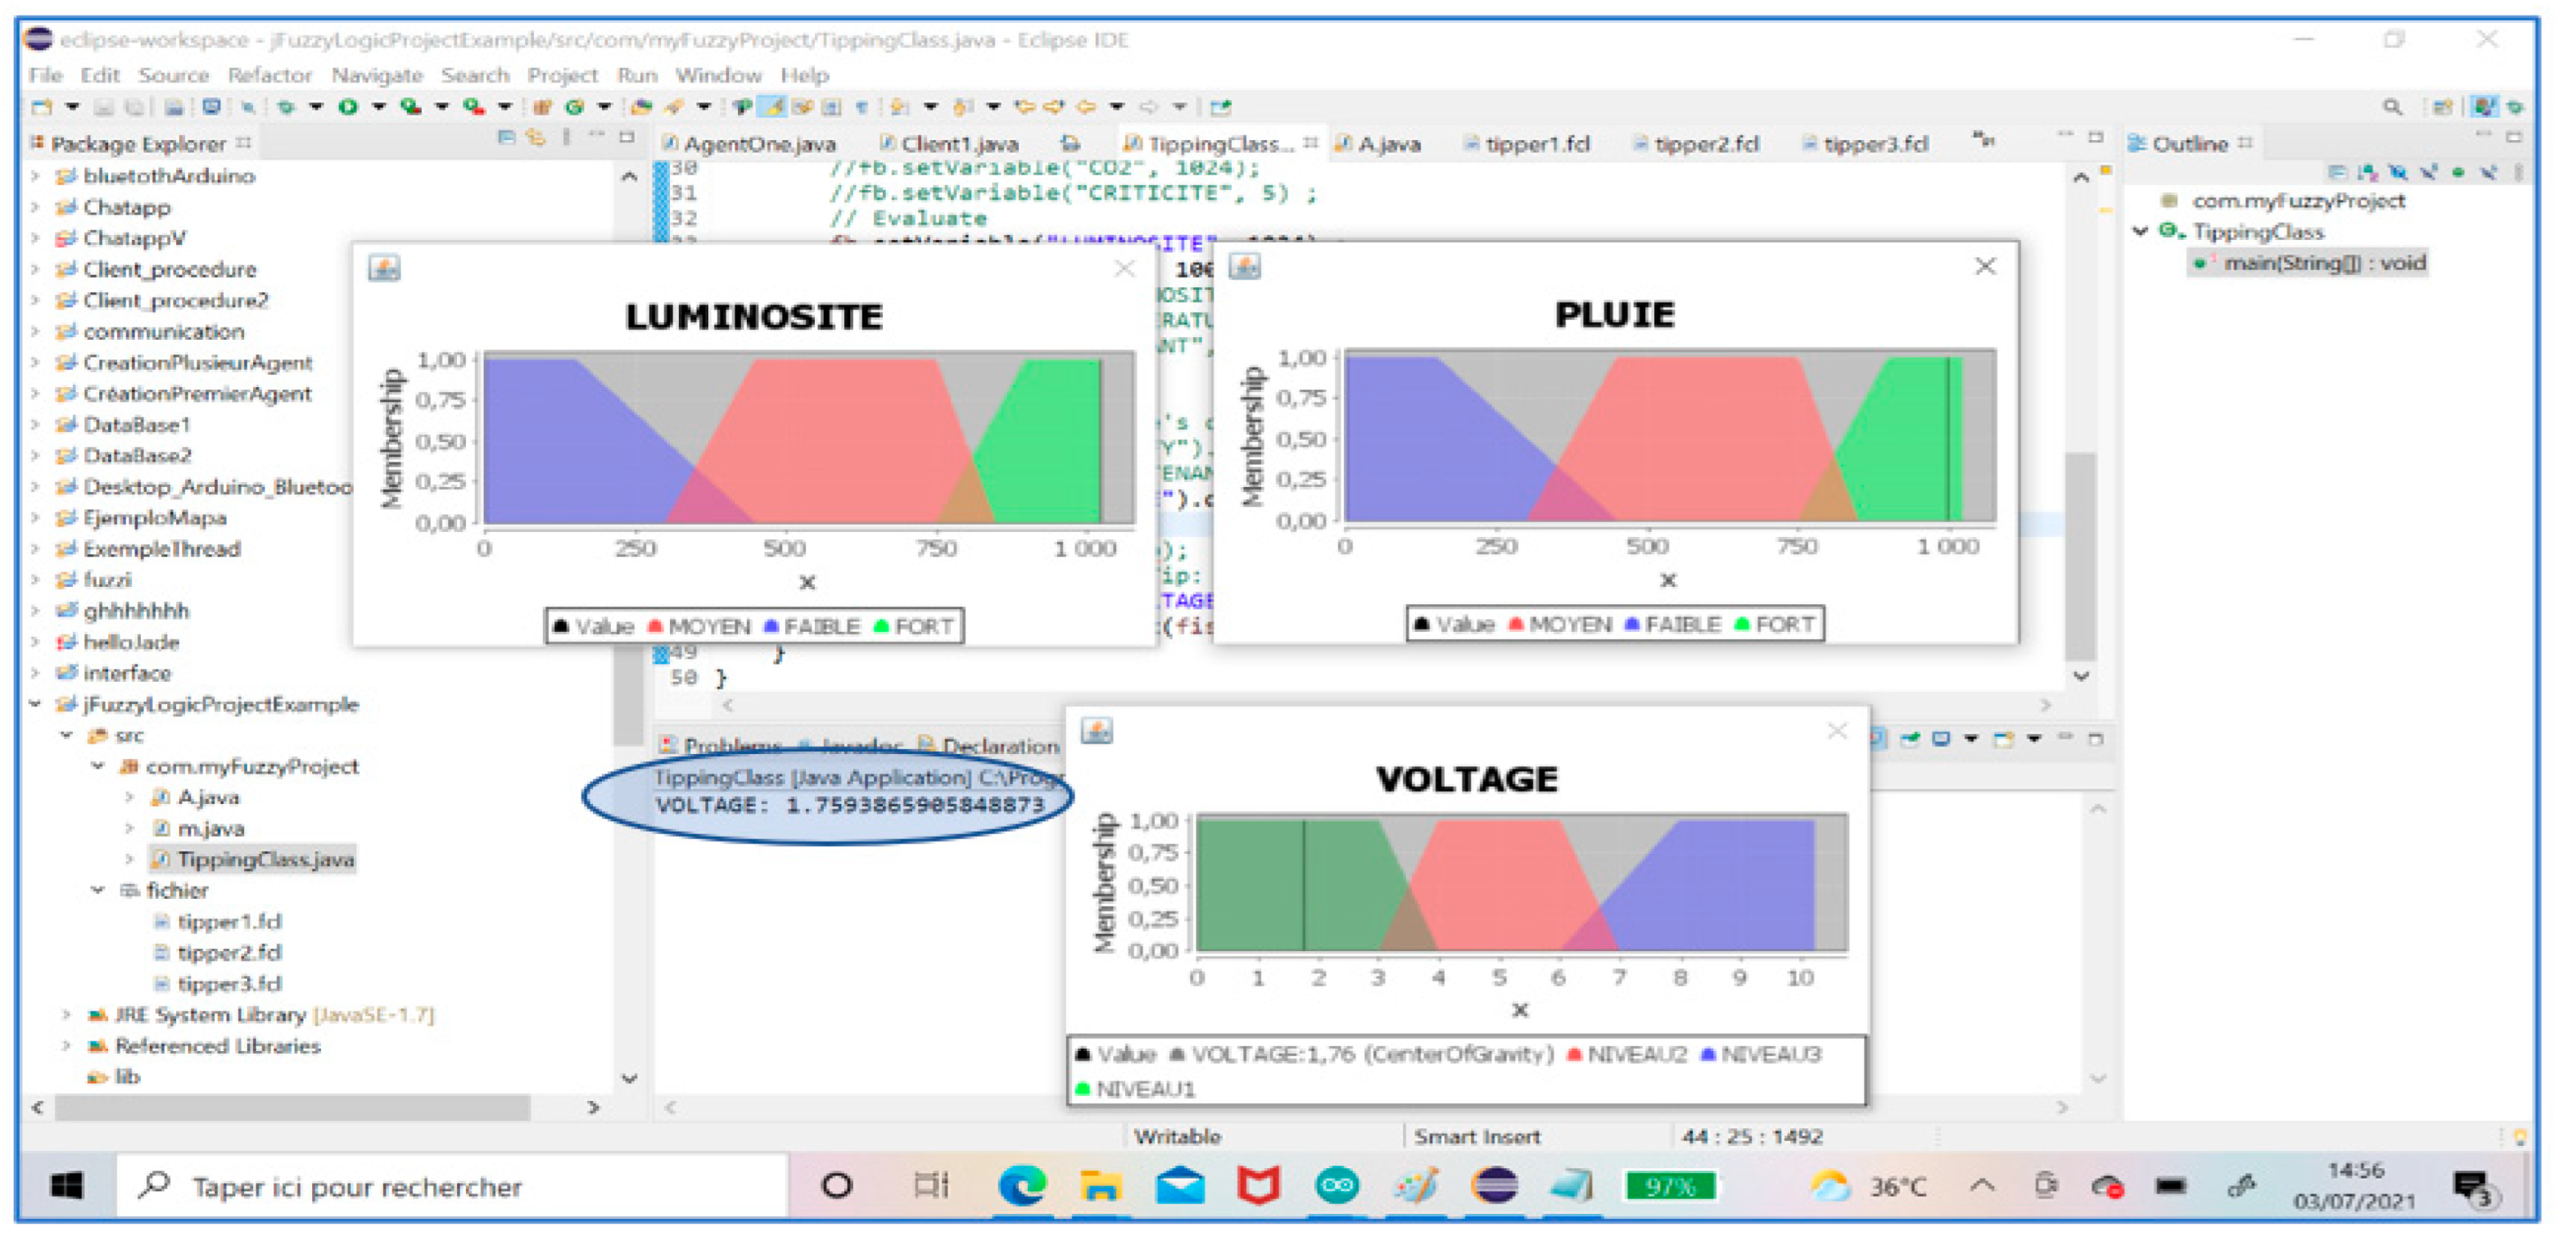Toggle Link with Editor in Package Explorer

(536, 138)
